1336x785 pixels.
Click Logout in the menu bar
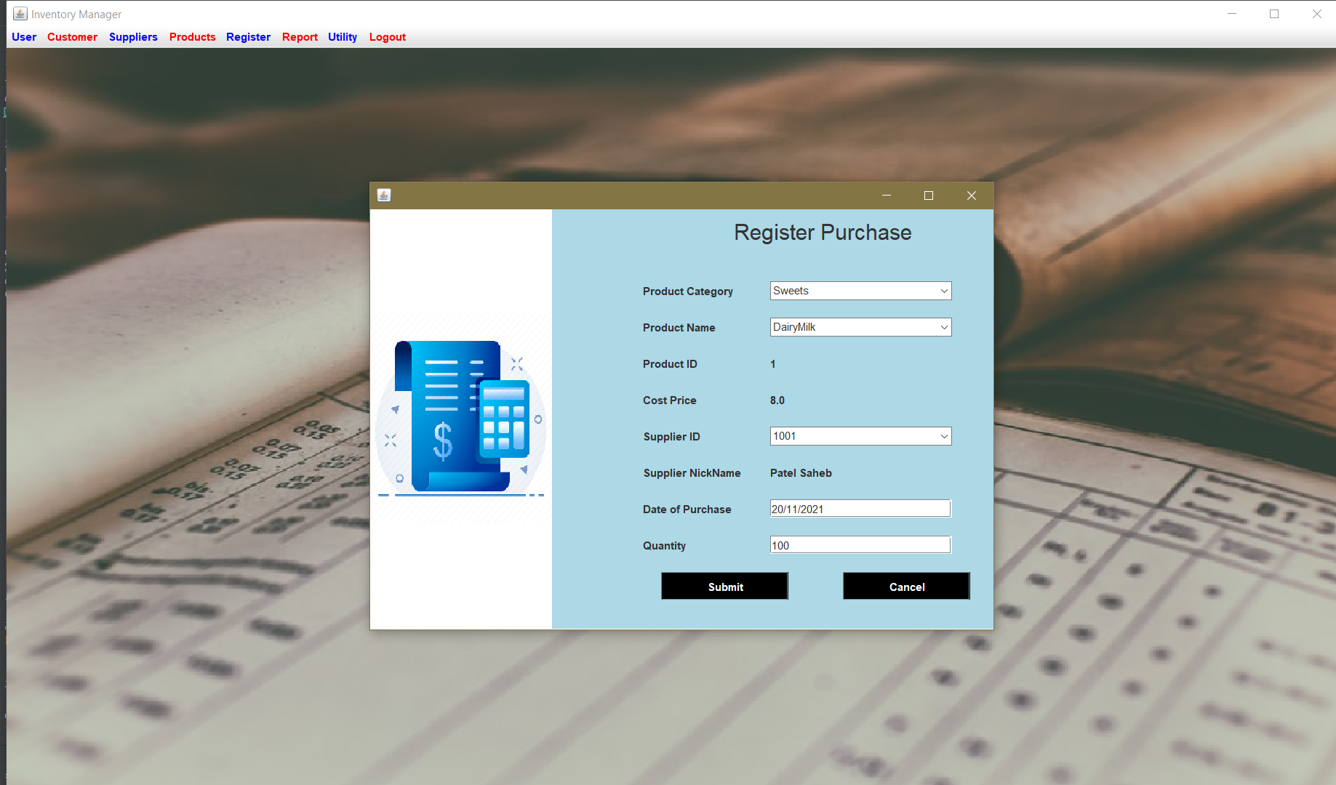coord(387,36)
